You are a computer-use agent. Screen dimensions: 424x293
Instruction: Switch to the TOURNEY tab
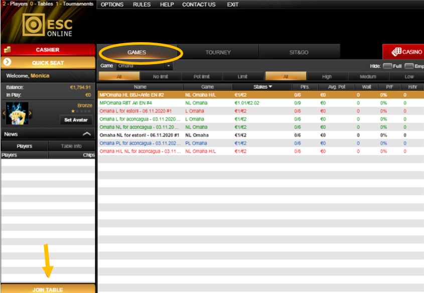(218, 52)
